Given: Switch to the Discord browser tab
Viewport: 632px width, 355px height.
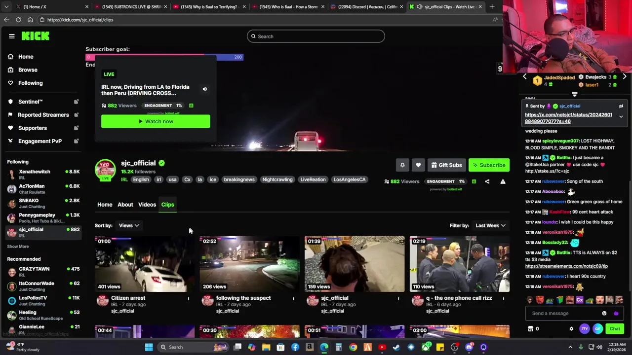Looking at the screenshot, I should [366, 7].
